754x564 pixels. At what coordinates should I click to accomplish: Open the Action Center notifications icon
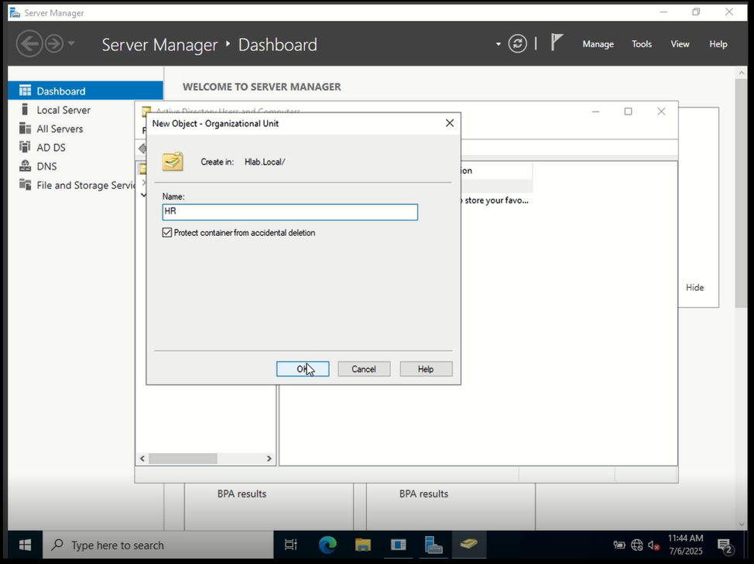click(725, 545)
